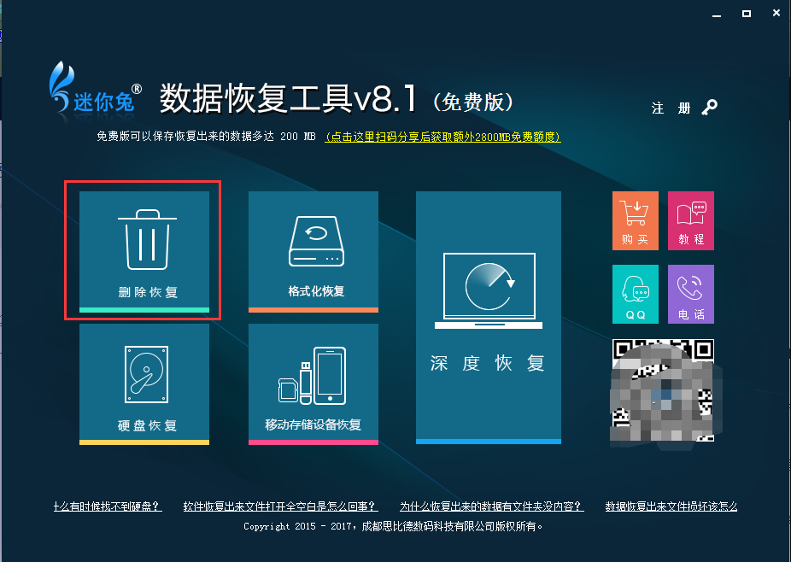Click the 免费版可以保存恢复出来的数据多达 200 MB text
The image size is (791, 562).
tap(206, 136)
